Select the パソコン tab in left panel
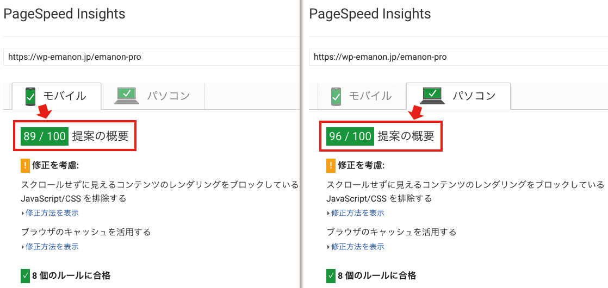 tap(153, 96)
